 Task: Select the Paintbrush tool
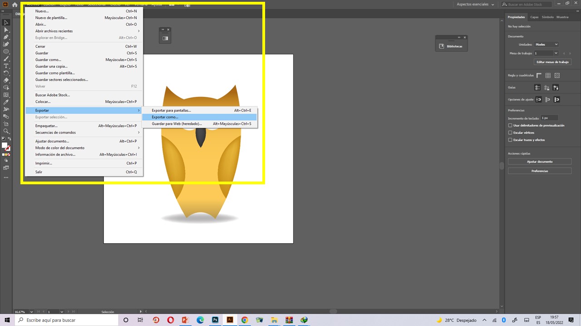[x=6, y=59]
